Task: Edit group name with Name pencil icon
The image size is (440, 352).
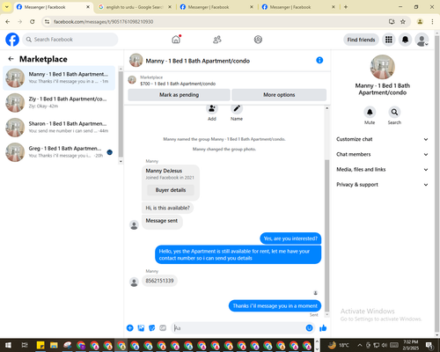Action: [x=237, y=109]
